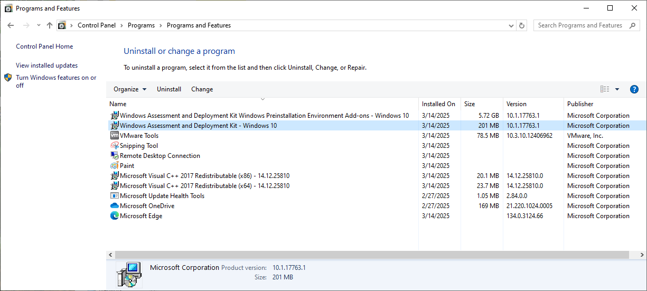
Task: Click the Microsoft OneDrive cloud icon
Action: [x=115, y=206]
